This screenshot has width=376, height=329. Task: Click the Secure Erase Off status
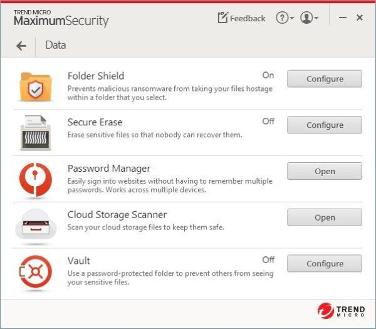pos(268,122)
